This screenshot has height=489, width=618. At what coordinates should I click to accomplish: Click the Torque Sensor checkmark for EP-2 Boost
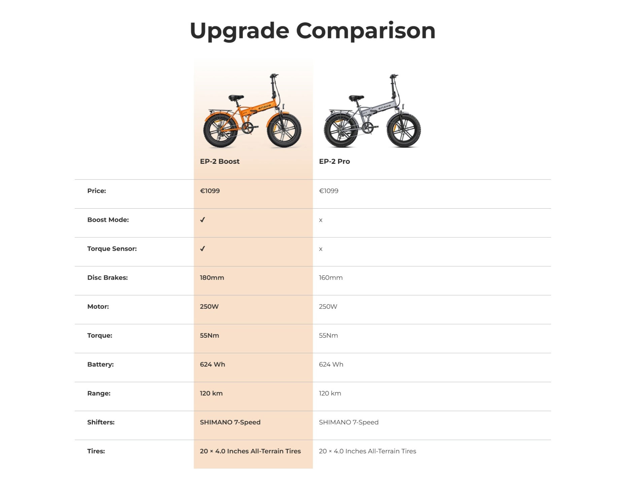point(202,249)
